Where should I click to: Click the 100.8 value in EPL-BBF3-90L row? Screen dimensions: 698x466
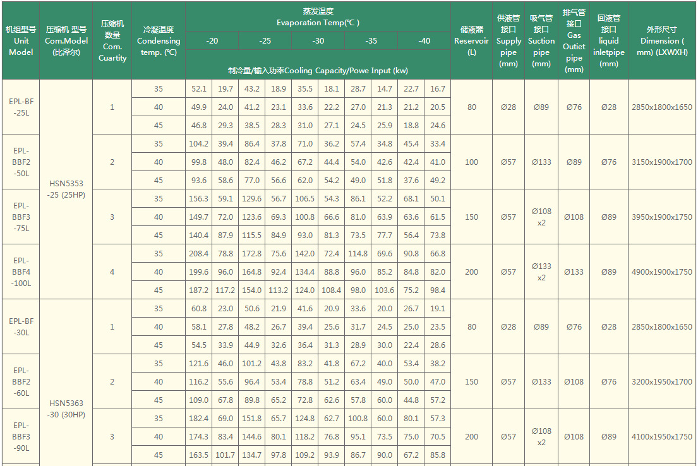358,419
